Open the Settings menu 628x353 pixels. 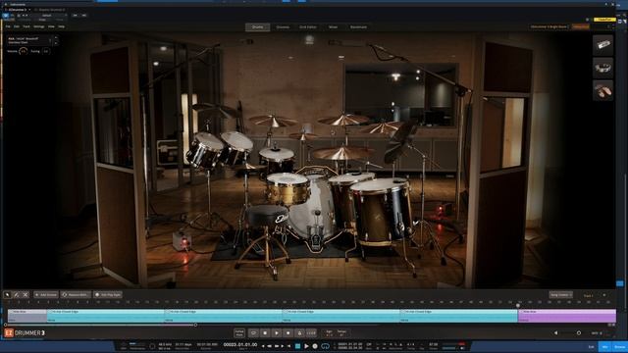click(x=39, y=26)
